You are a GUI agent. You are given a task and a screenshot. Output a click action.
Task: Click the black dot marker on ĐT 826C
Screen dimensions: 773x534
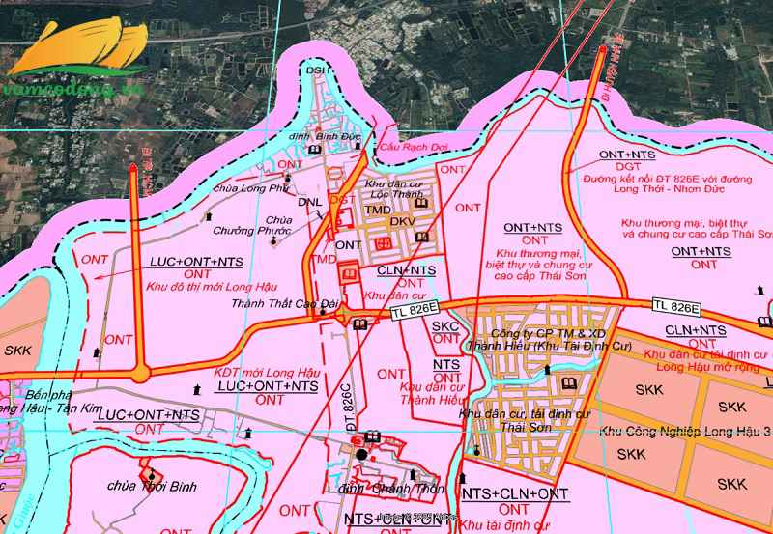(x=360, y=453)
